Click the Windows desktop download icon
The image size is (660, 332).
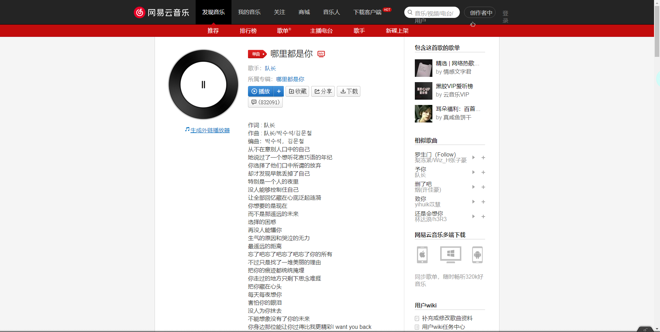450,255
